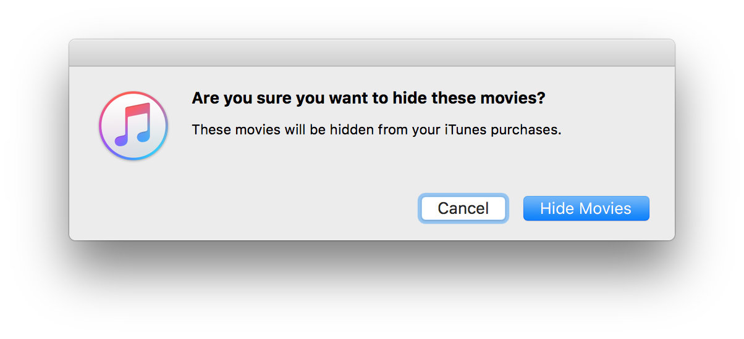
Task: Hide the selected movies from purchases
Action: pyautogui.click(x=586, y=208)
